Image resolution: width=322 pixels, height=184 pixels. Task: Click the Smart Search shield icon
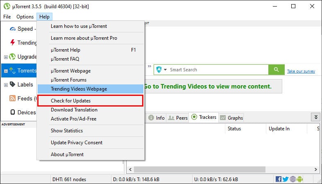point(159,70)
